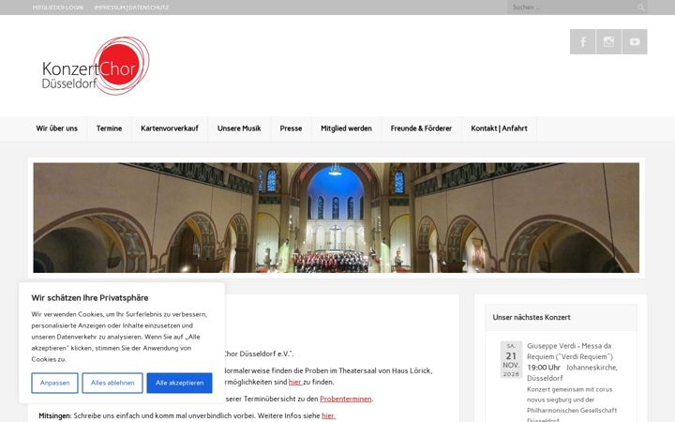The height and width of the screenshot is (422, 675).
Task: Select the Presse menu item
Action: pos(291,128)
